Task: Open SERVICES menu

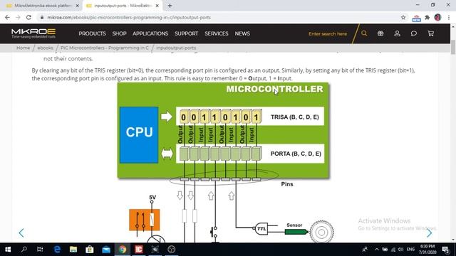Action: [217, 33]
